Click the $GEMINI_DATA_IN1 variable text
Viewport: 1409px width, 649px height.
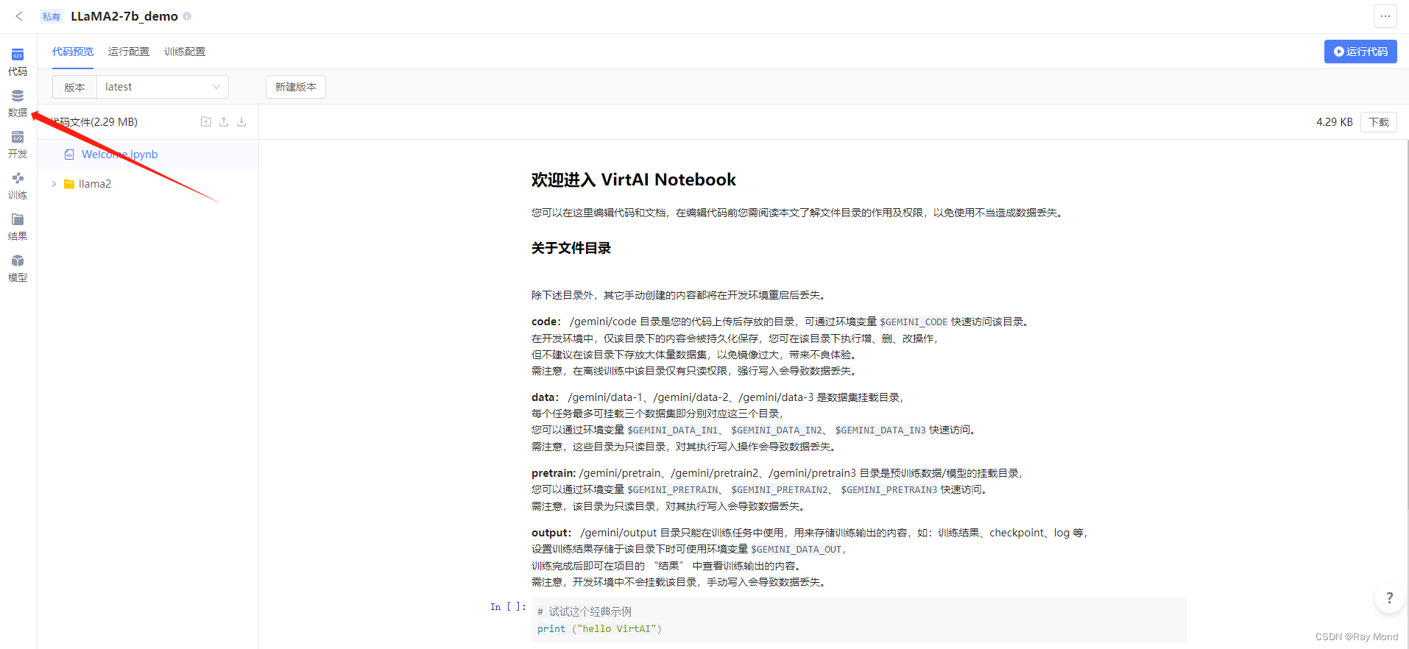coord(672,430)
